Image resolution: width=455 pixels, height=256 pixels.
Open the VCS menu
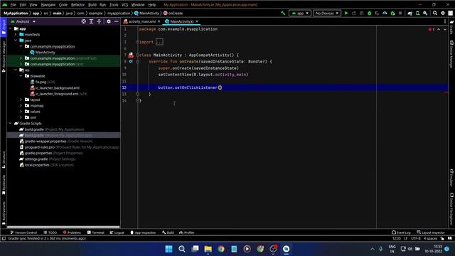click(x=125, y=5)
